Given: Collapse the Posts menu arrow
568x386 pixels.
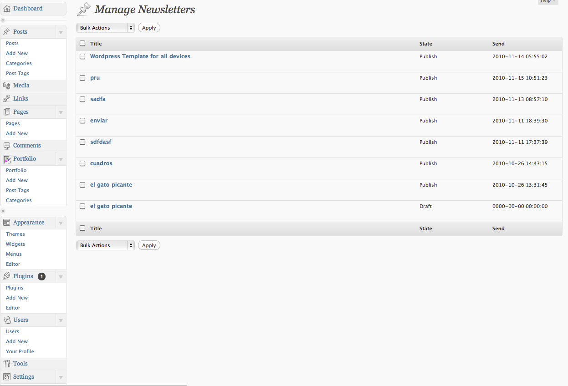Looking at the screenshot, I should (x=61, y=32).
